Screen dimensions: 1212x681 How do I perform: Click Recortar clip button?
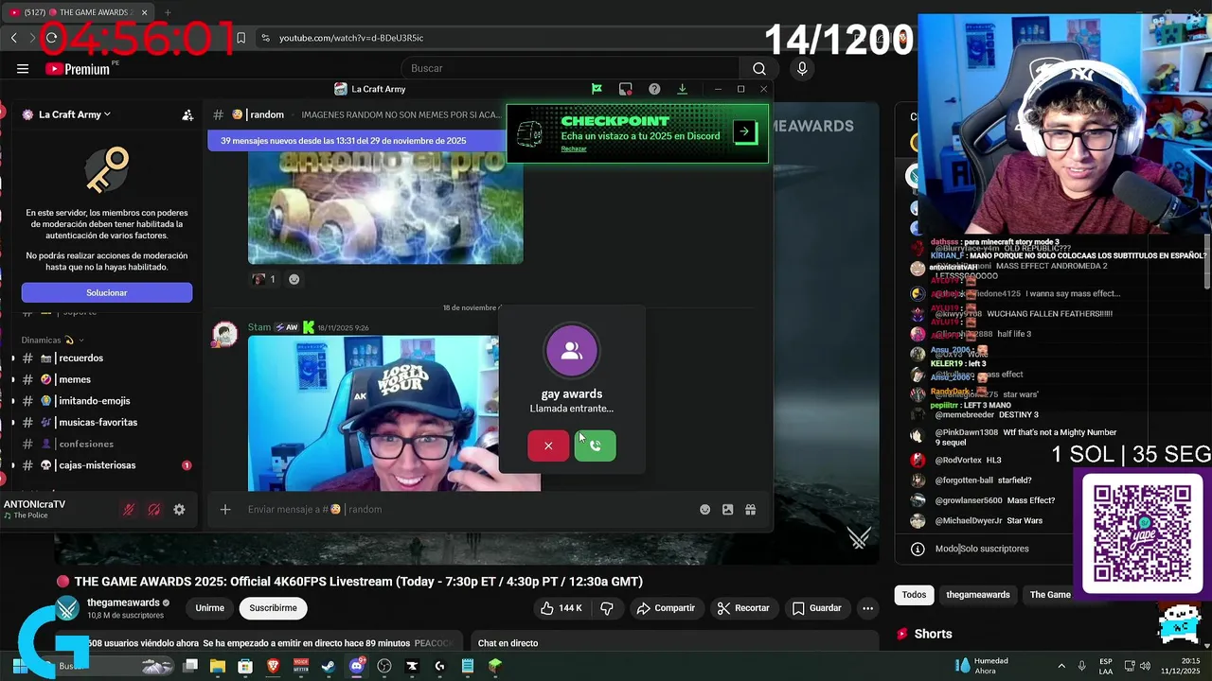click(743, 608)
